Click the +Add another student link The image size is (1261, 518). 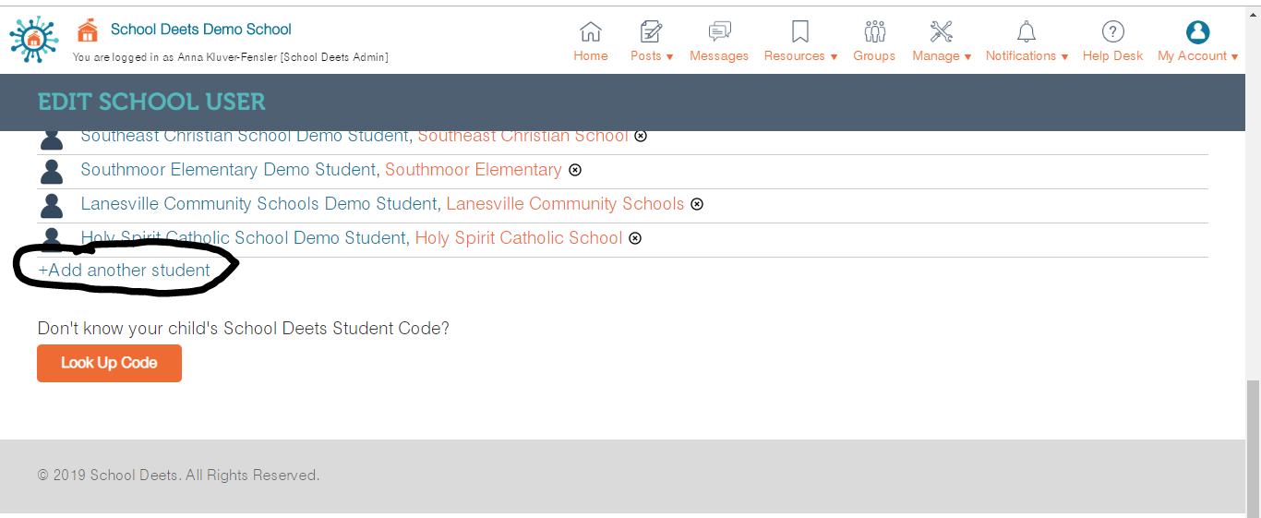(124, 271)
